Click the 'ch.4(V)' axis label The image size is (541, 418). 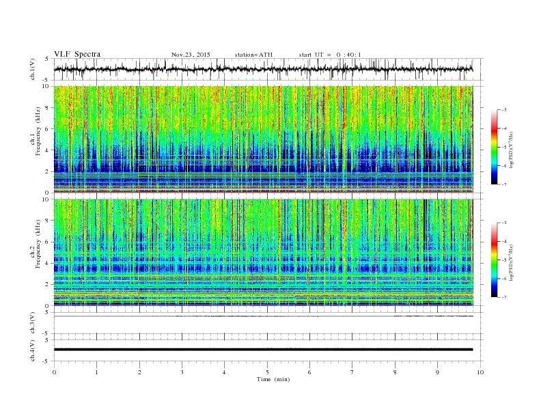pyautogui.click(x=33, y=351)
